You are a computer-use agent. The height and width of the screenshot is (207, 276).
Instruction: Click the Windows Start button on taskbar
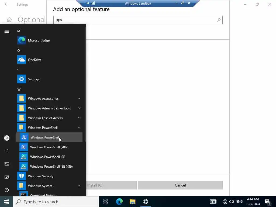[x=6, y=202]
